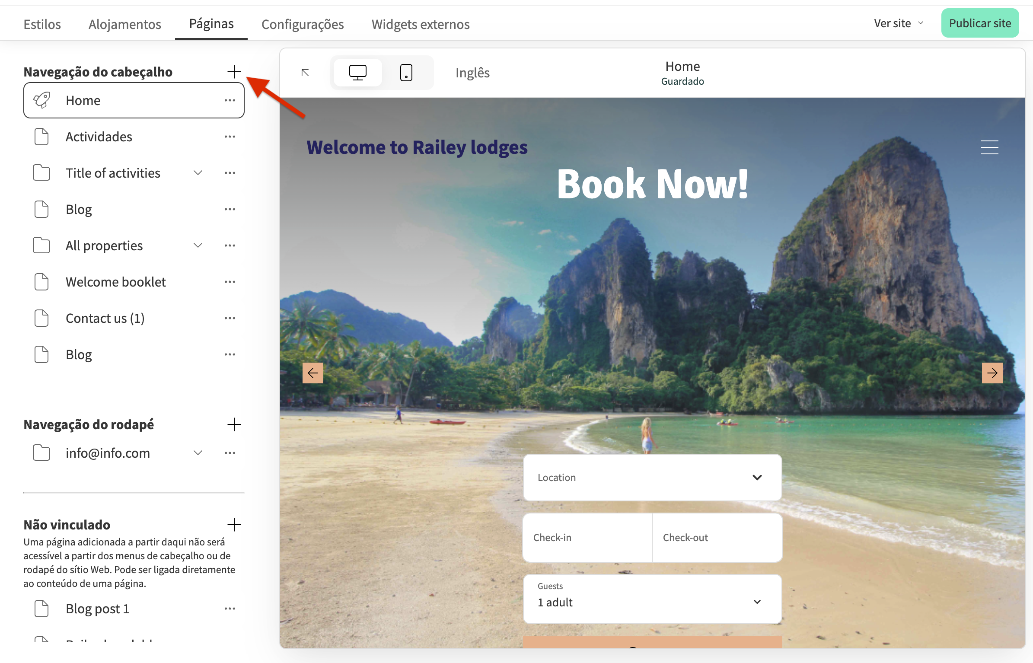Click the Publicar site button
This screenshot has width=1033, height=663.
pos(979,23)
